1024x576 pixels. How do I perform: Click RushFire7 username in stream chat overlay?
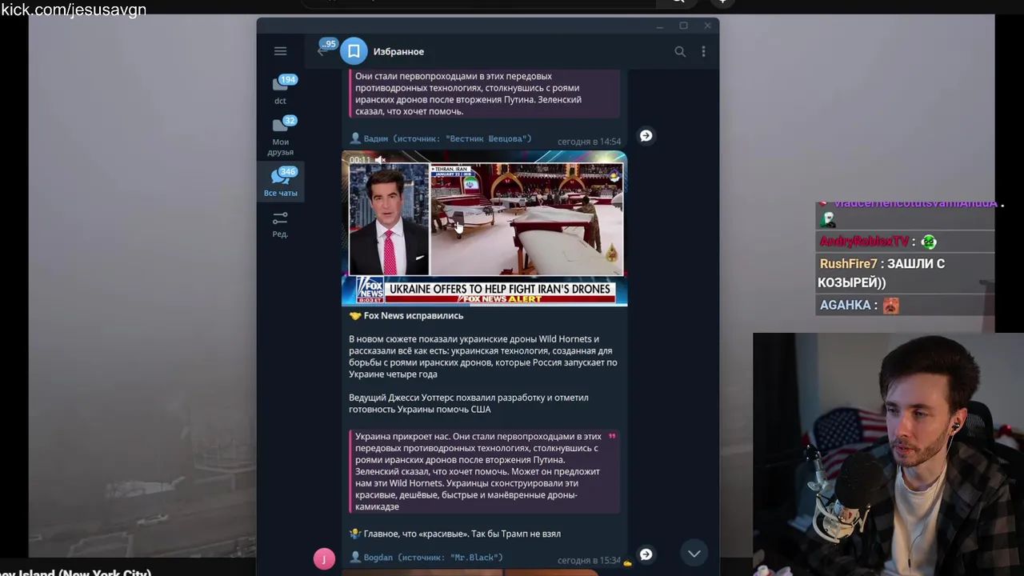(x=849, y=264)
